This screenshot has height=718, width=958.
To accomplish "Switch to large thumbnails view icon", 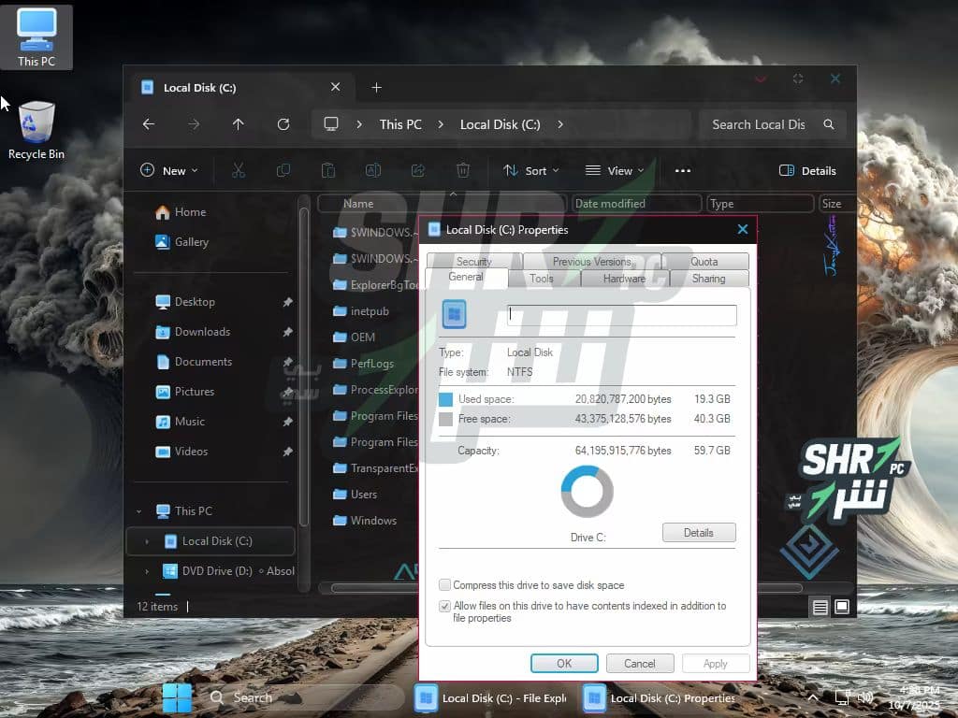I will [842, 607].
